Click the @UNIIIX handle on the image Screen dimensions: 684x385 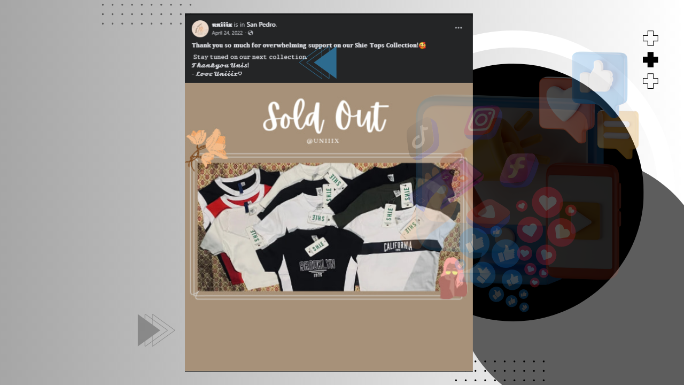[x=323, y=141]
